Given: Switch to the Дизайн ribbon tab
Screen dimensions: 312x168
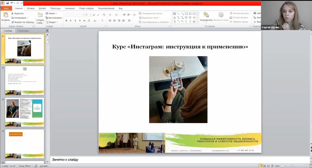Looking at the screenshot, I should (42, 8).
